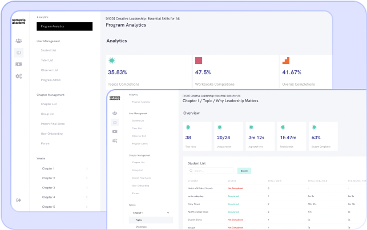Select the highlighted book icon in back window sidebar
The image size is (367, 230).
[19, 53]
